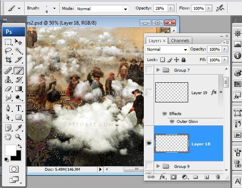This screenshot has width=242, height=188.
Task: Open Flow slider arrow
Action: tap(209, 8)
